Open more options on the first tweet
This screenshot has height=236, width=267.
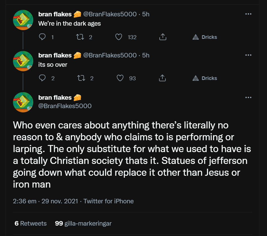point(248,14)
